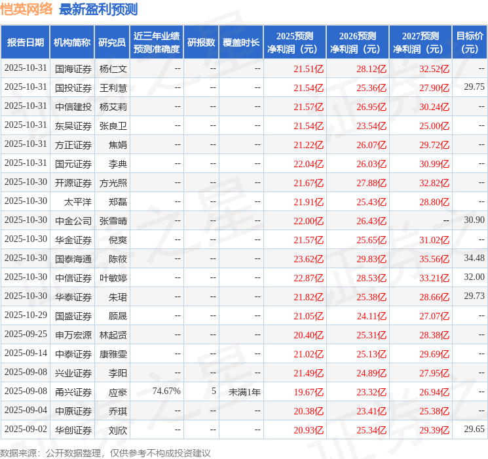The width and height of the screenshot is (488, 459).
Task: Select the 开源证券 institution cell
Action: click(x=73, y=183)
